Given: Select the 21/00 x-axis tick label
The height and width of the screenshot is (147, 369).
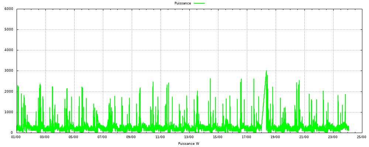Looking at the screenshot, I should (304, 137).
